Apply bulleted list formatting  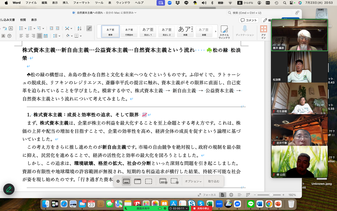coord(21,28)
